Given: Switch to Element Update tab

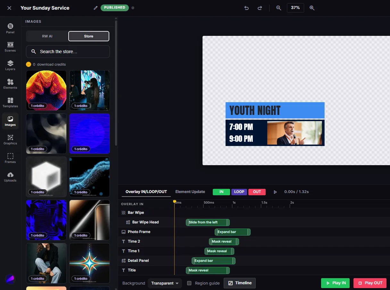Looking at the screenshot, I should pos(190,192).
